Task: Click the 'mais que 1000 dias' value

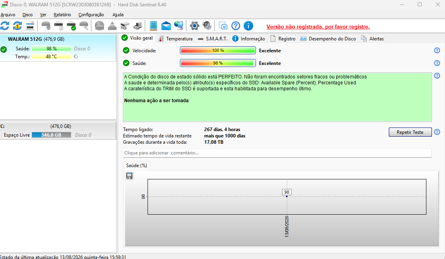Action: click(x=225, y=136)
